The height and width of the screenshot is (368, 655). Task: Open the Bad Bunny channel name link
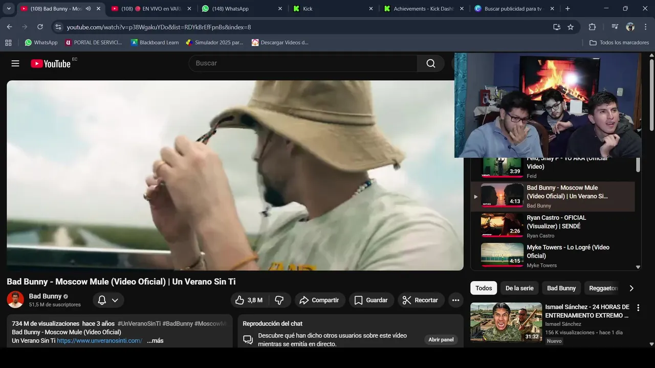tap(45, 296)
